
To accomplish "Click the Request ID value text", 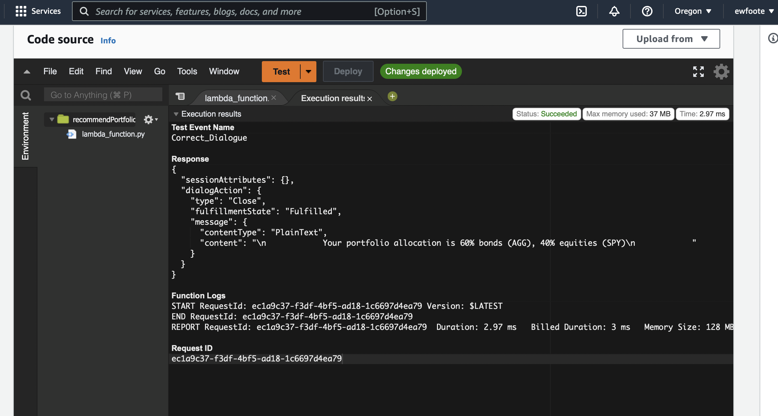I will (x=257, y=358).
